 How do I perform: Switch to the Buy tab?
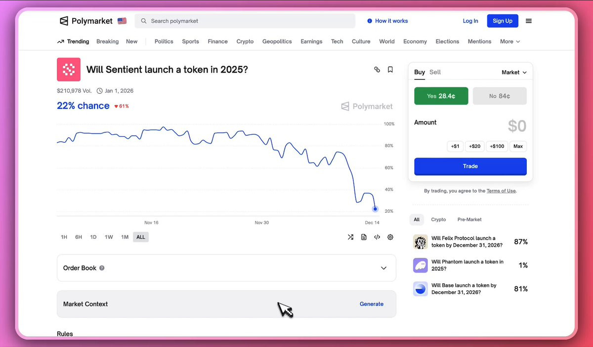point(420,72)
